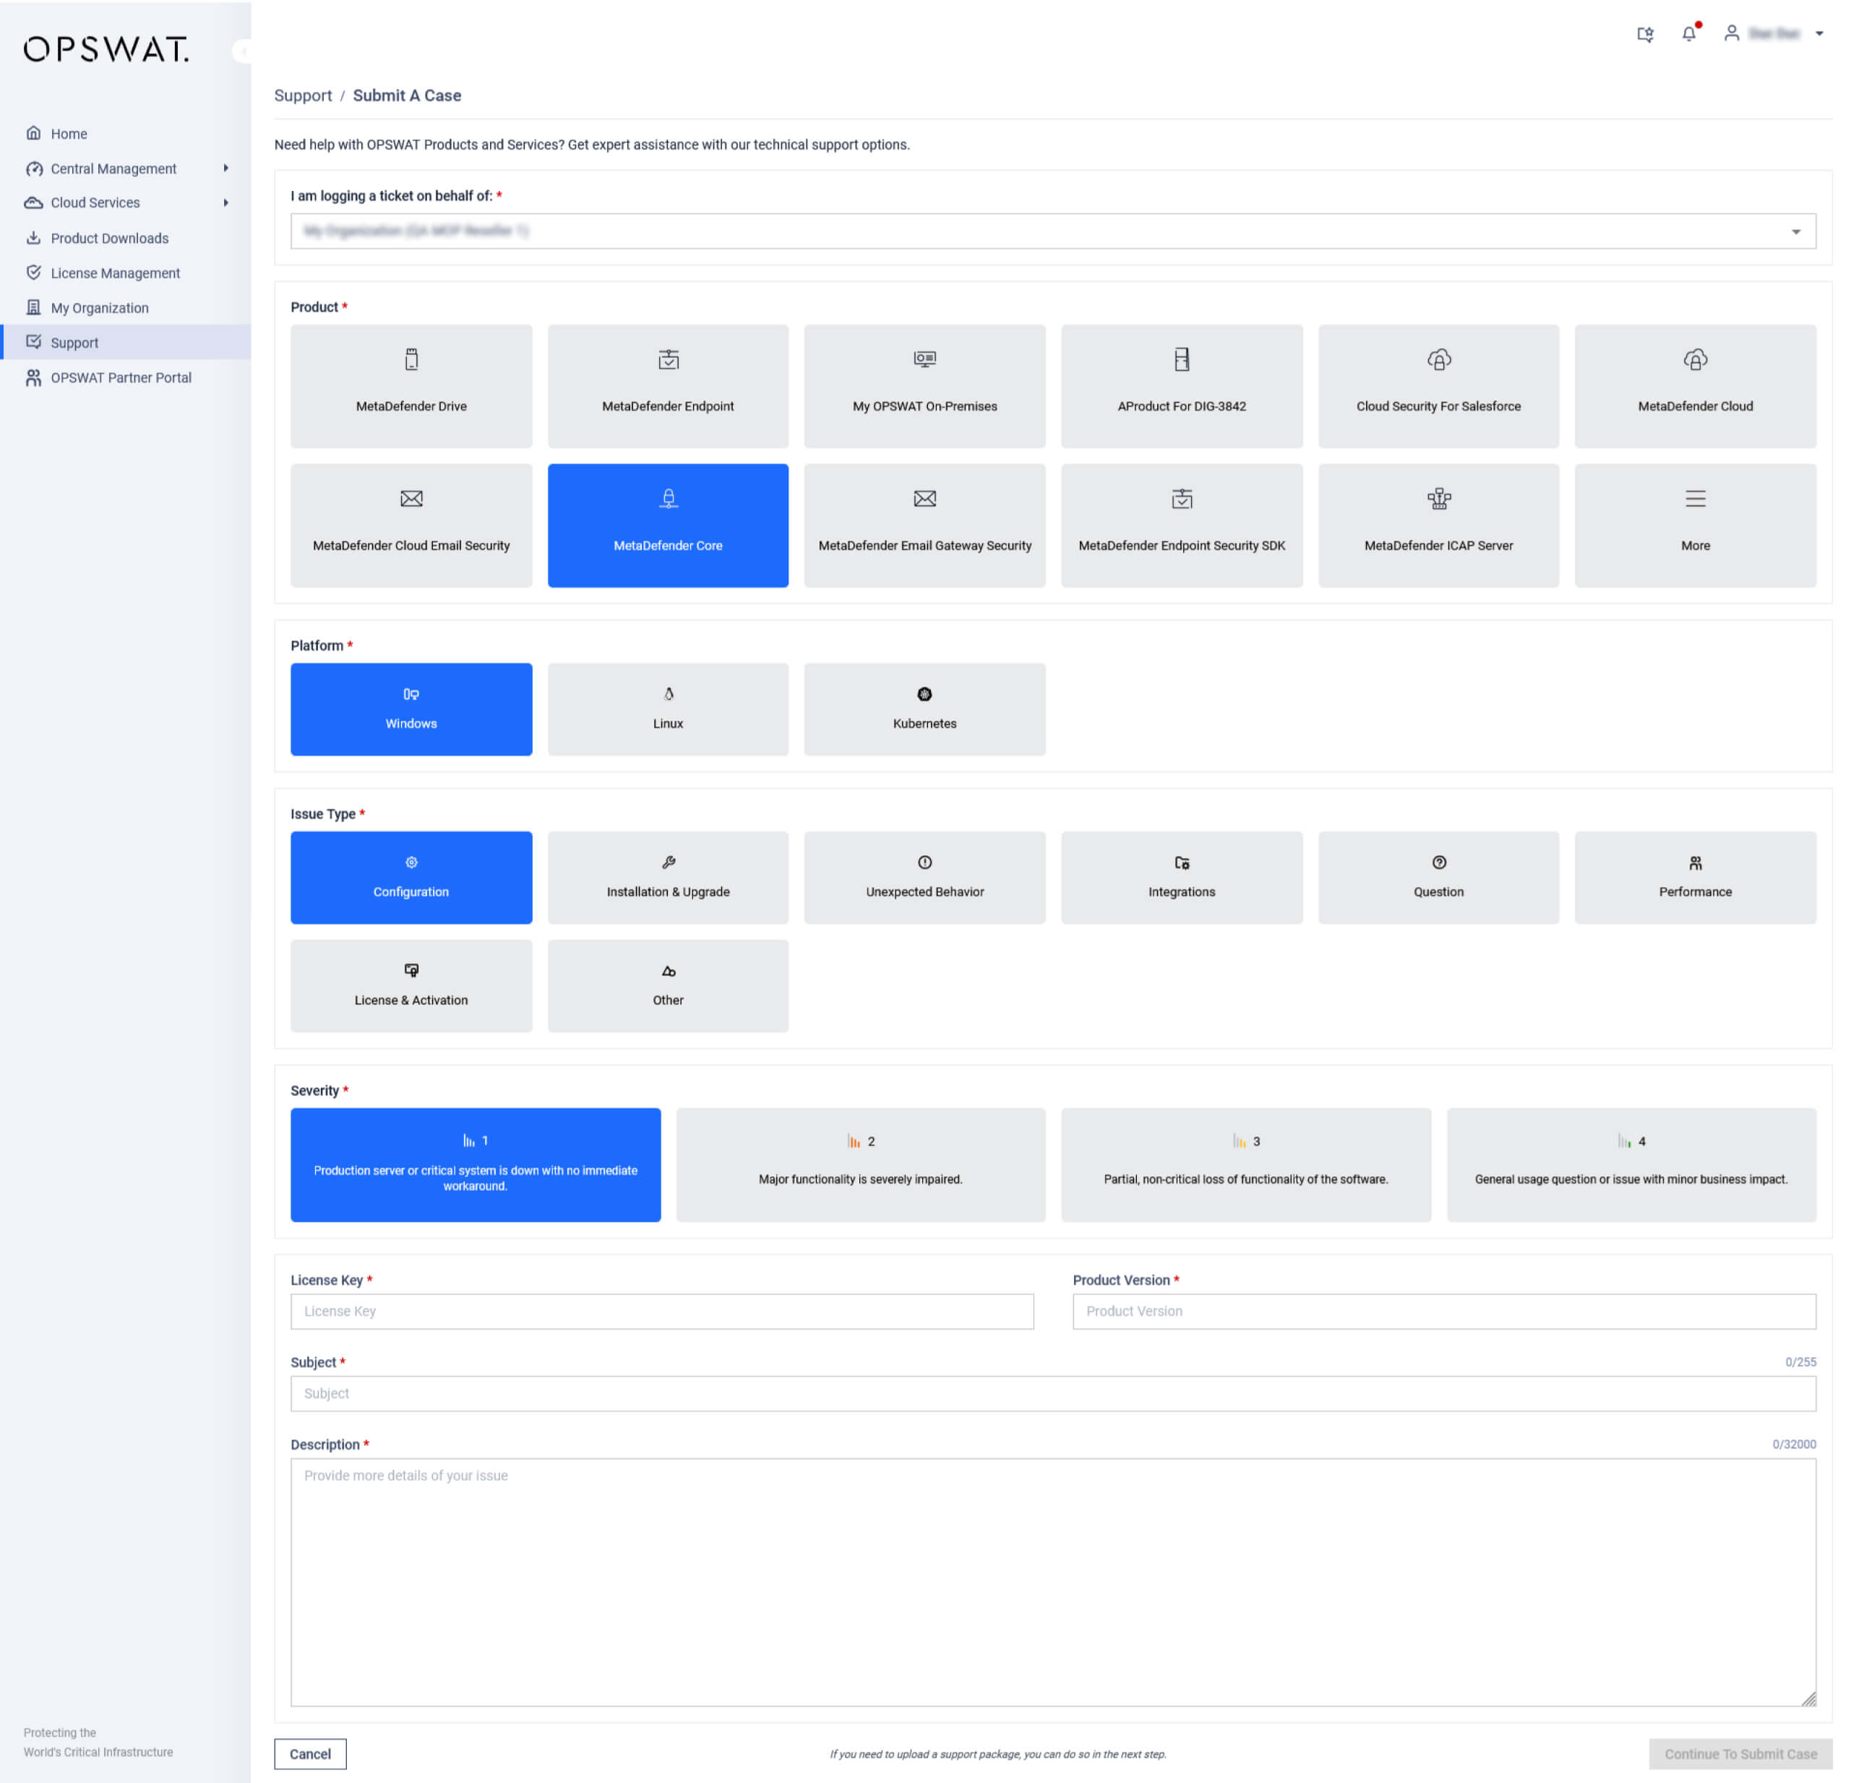The width and height of the screenshot is (1856, 1783).
Task: Open the user account dropdown arrow
Action: (1819, 34)
